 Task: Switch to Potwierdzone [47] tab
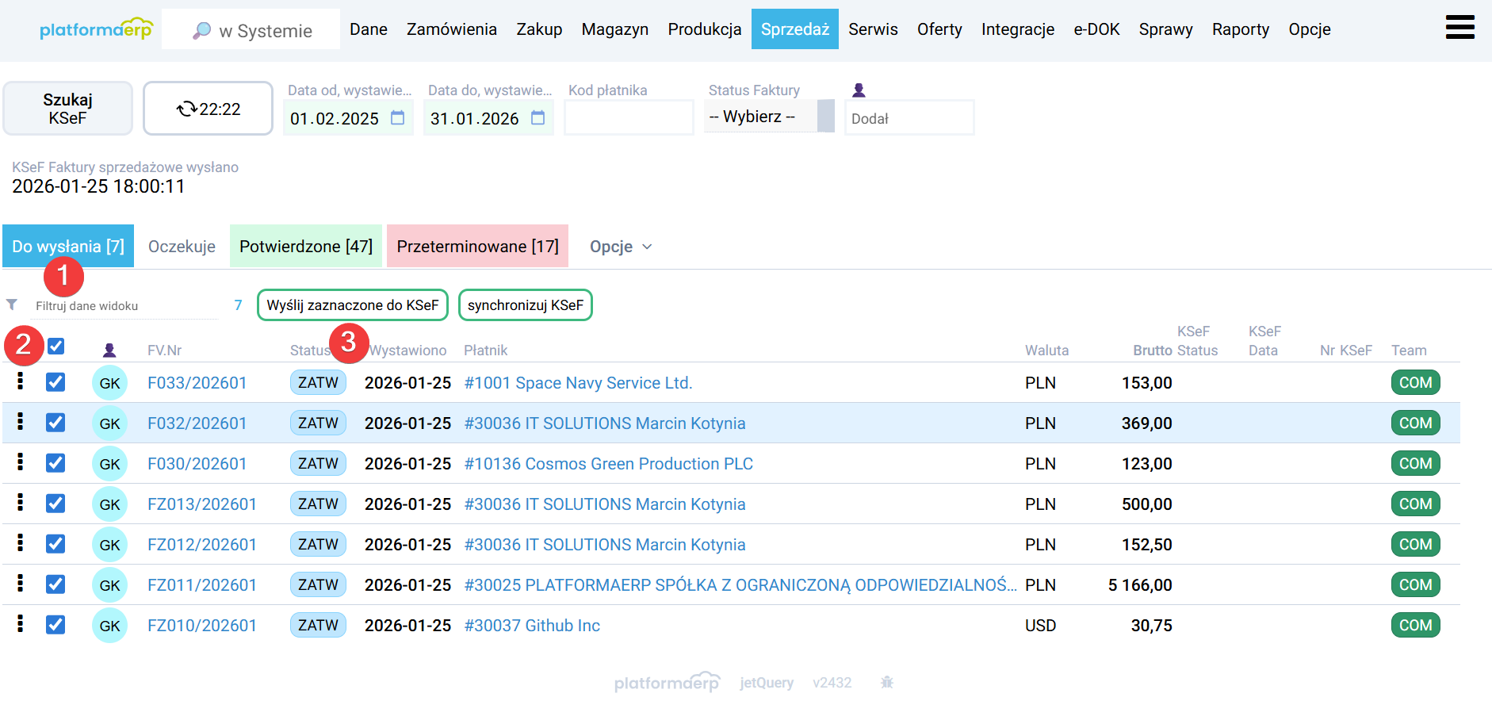click(306, 246)
